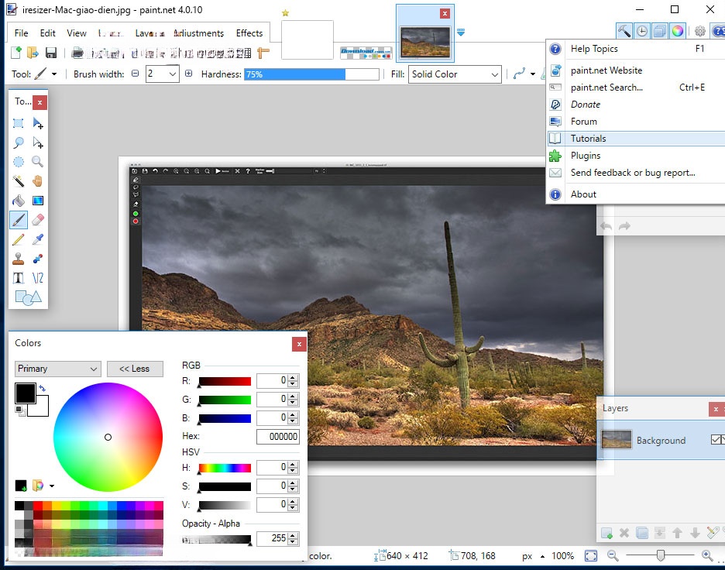Image resolution: width=725 pixels, height=570 pixels.
Task: Select the Paint Bucket tool
Action: coord(19,201)
